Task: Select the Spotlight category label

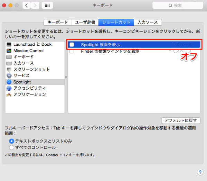Action: [x=22, y=82]
